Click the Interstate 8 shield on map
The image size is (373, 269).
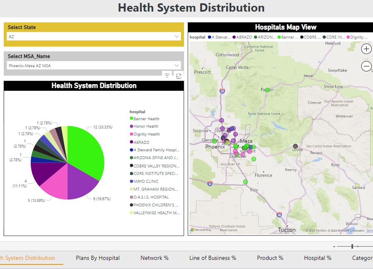pos(210,183)
